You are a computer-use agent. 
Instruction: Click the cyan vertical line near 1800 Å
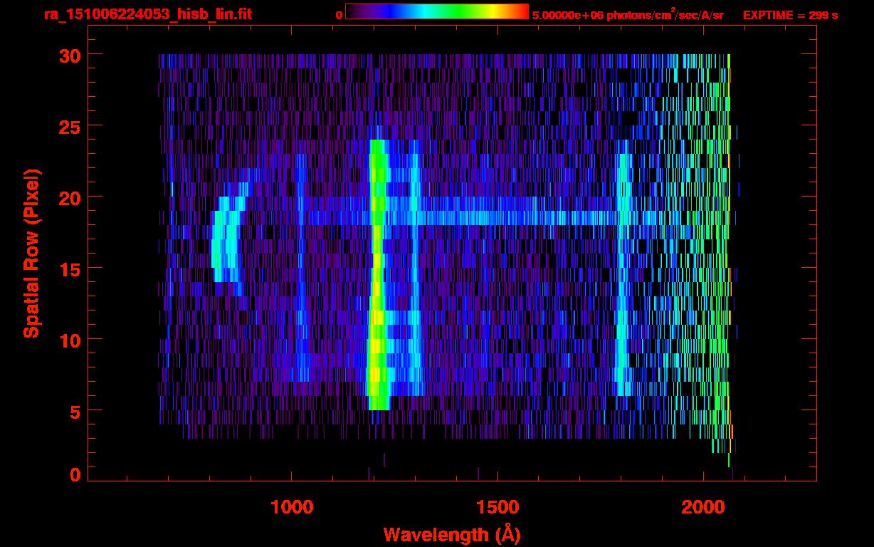(624, 285)
